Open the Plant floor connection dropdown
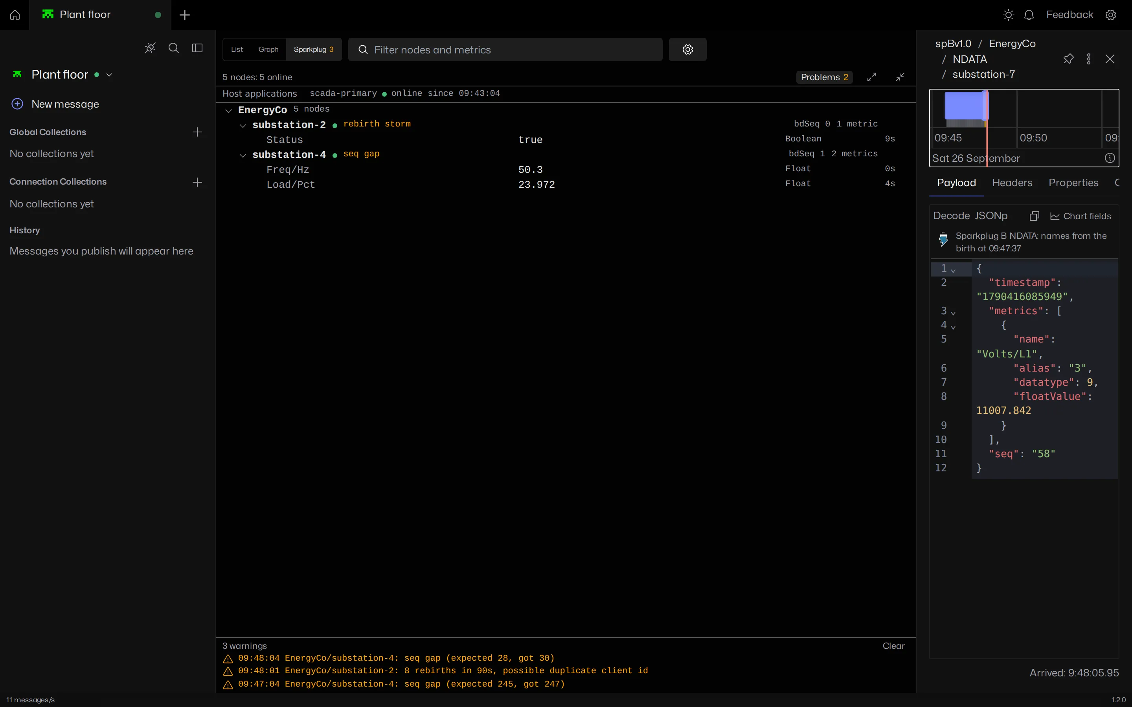This screenshot has width=1132, height=707. (x=109, y=75)
